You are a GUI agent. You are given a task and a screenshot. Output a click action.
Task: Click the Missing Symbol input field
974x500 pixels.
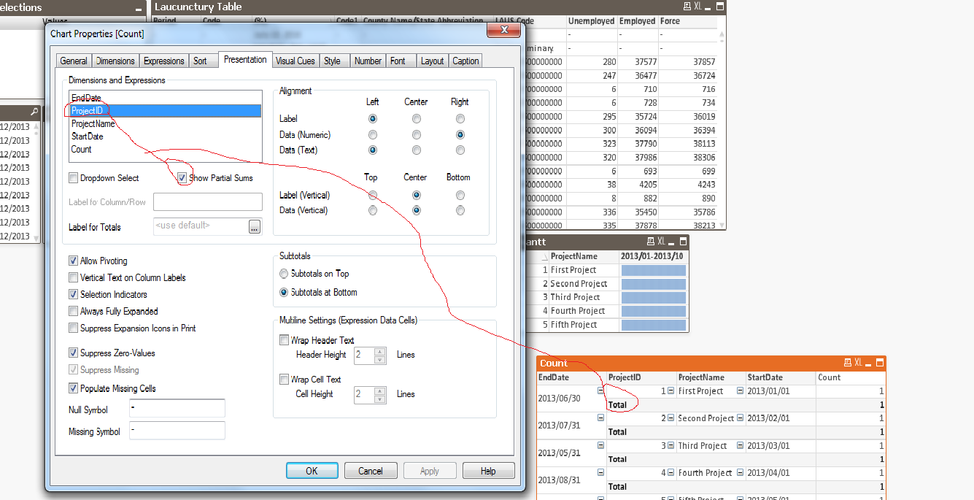click(x=177, y=431)
